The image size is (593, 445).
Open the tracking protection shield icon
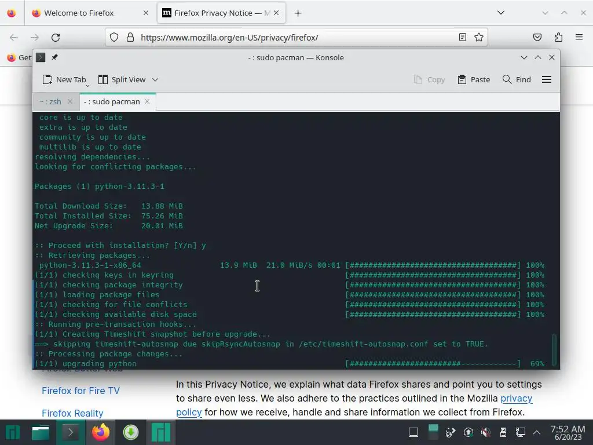tap(114, 37)
